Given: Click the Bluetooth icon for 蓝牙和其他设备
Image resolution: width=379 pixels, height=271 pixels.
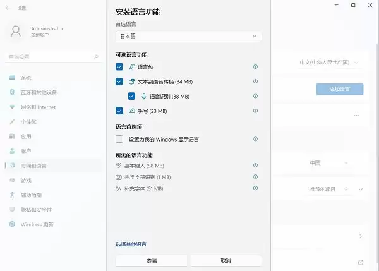Looking at the screenshot, I should [12, 92].
